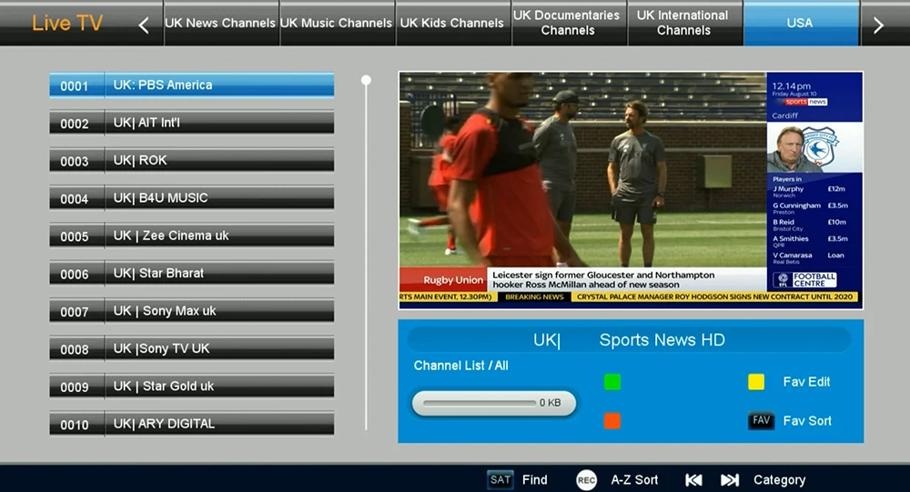Pick channel UK | Zee Cinema uk
This screenshot has width=910, height=492.
click(x=191, y=236)
